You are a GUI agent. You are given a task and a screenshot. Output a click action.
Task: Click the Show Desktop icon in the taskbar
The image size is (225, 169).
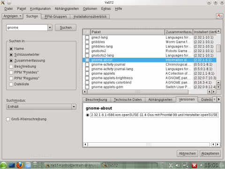pos(12,165)
